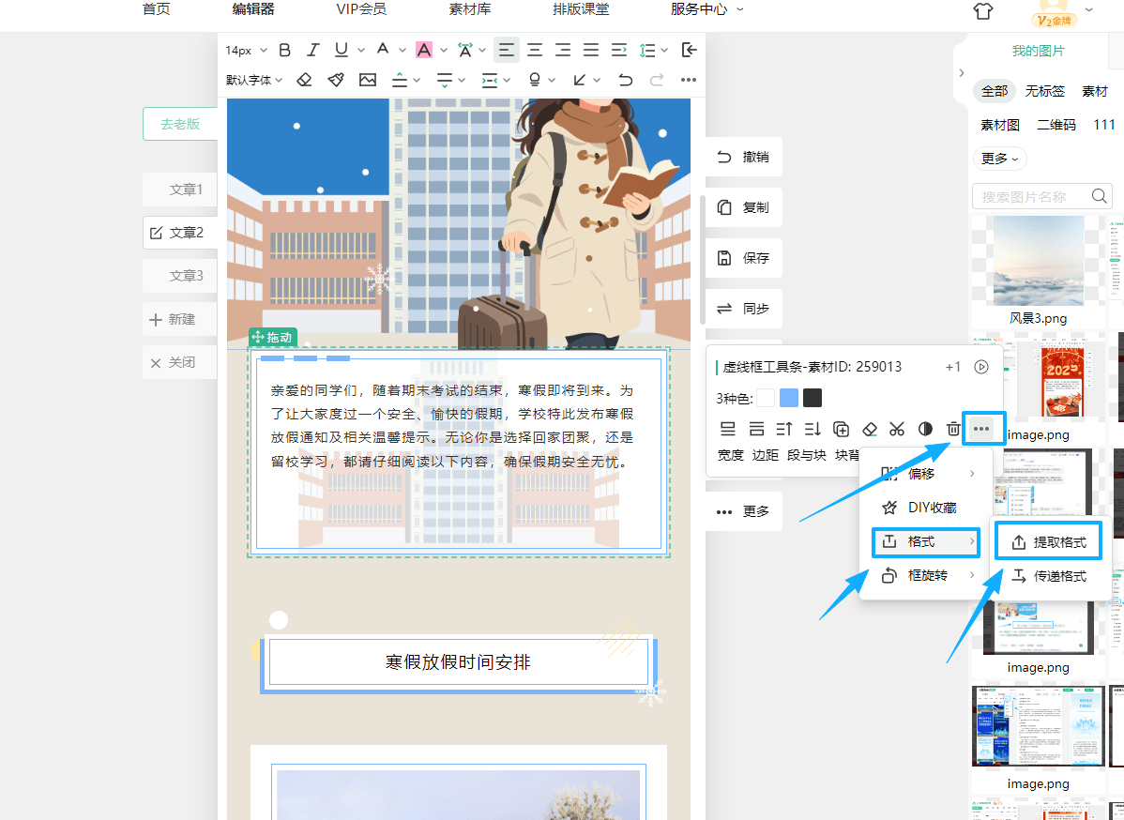The height and width of the screenshot is (820, 1124).
Task: Click the scissors cut icon in the block toolbar
Action: coord(897,429)
